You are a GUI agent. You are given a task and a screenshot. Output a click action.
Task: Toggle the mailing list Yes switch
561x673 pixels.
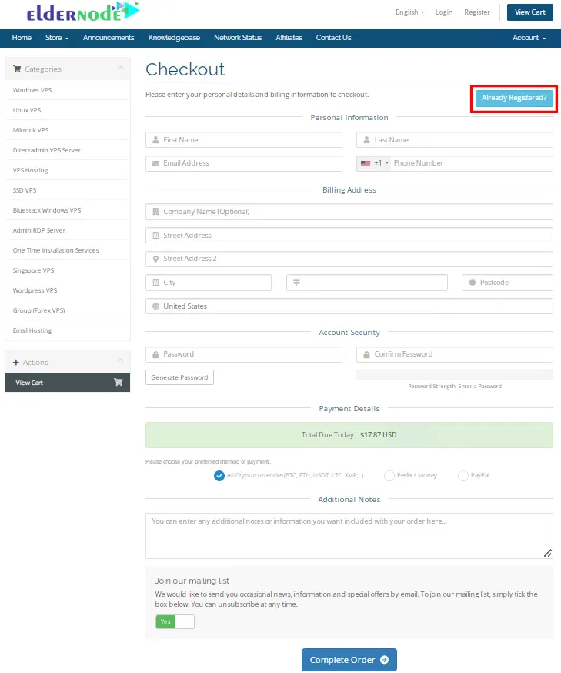[x=175, y=621]
